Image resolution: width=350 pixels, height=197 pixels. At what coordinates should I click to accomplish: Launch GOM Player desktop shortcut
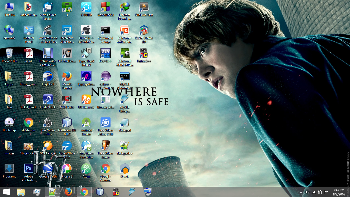(48, 148)
